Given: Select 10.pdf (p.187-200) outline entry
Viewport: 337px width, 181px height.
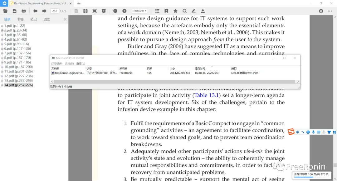Looking at the screenshot, I should click(18, 67).
